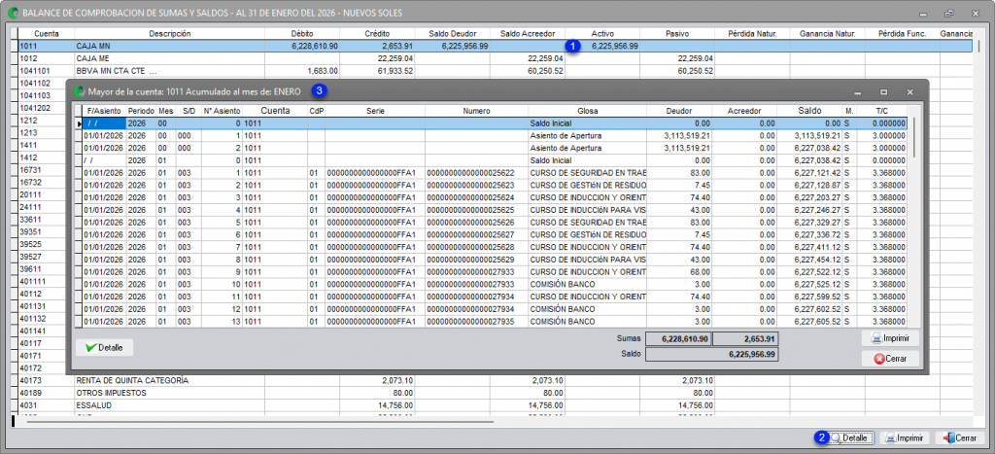Viewport: 995px width, 454px height.
Task: Click the Glosa column header in the ledger
Action: pos(587,111)
